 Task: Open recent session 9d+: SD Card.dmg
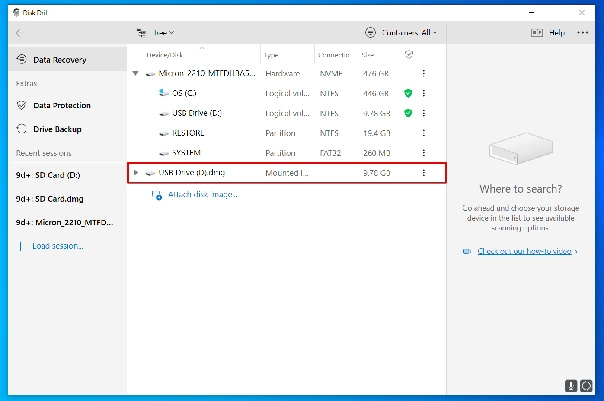(50, 199)
